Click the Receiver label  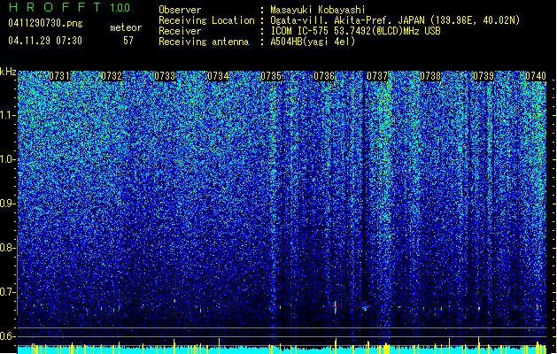180,31
